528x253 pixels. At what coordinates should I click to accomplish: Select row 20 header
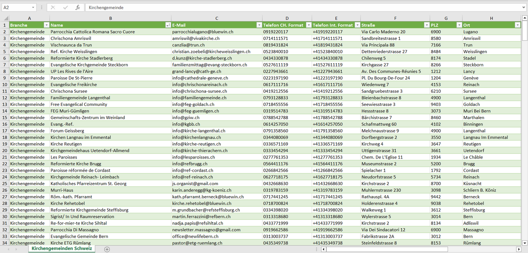4,151
